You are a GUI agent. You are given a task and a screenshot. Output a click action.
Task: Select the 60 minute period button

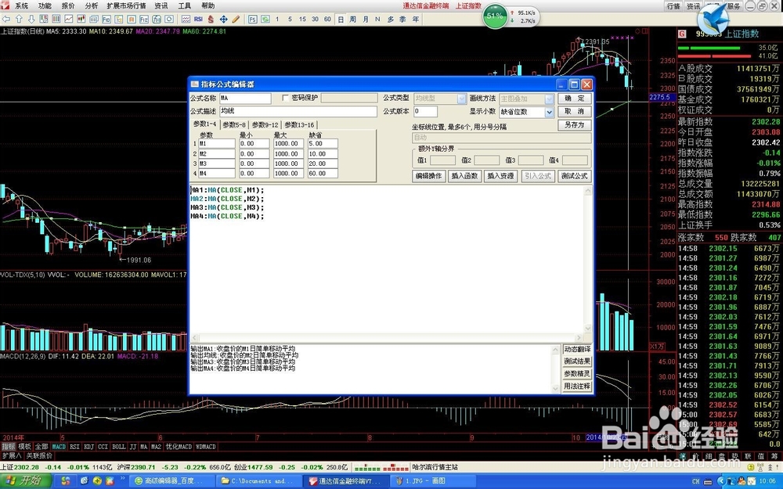pos(327,19)
